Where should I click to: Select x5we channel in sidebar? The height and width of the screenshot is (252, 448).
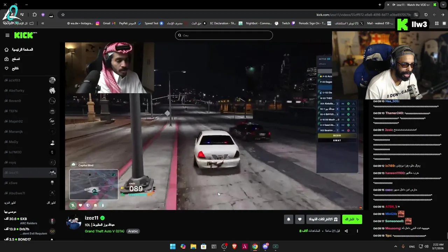tap(30, 183)
